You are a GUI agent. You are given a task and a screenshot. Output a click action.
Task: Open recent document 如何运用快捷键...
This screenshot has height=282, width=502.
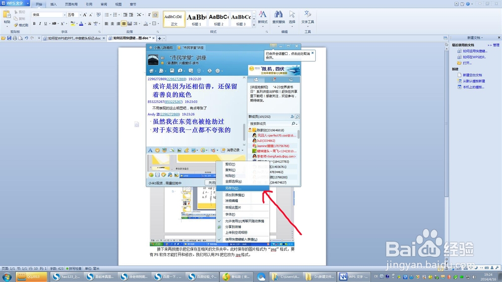pos(475,51)
